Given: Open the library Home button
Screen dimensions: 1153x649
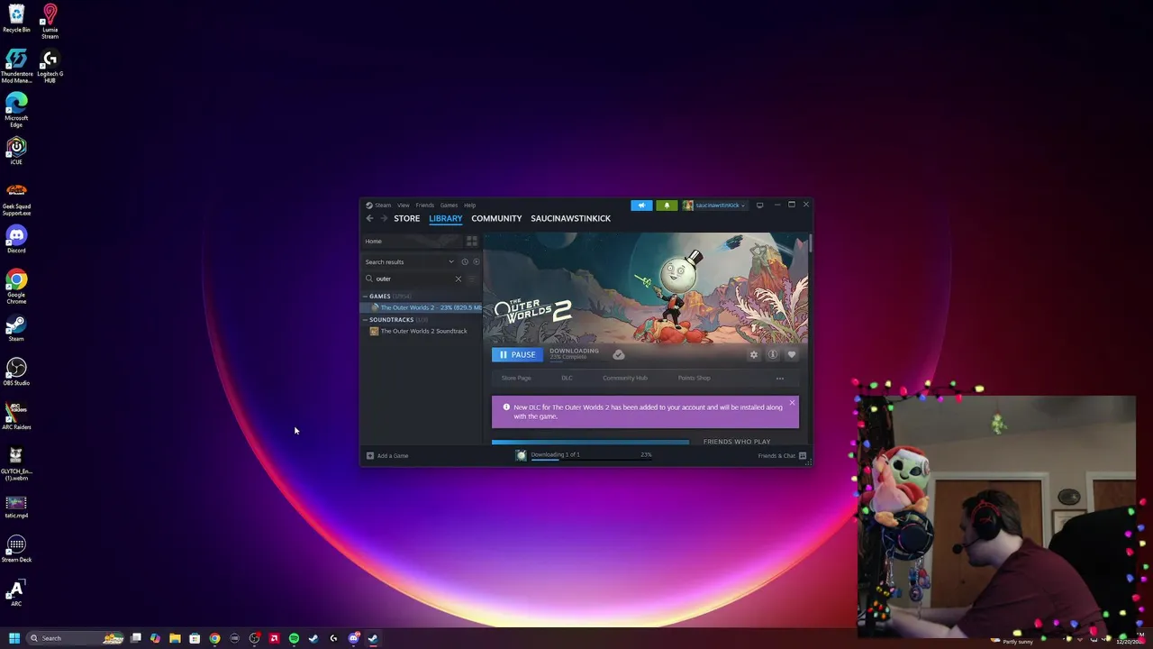Looking at the screenshot, I should pos(413,241).
